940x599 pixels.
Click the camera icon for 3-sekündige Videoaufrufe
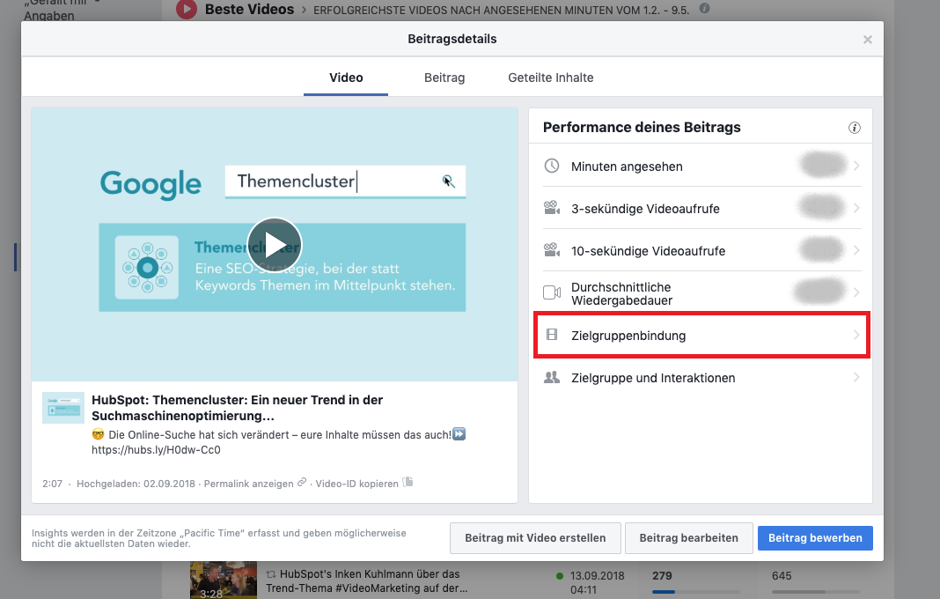pos(552,208)
